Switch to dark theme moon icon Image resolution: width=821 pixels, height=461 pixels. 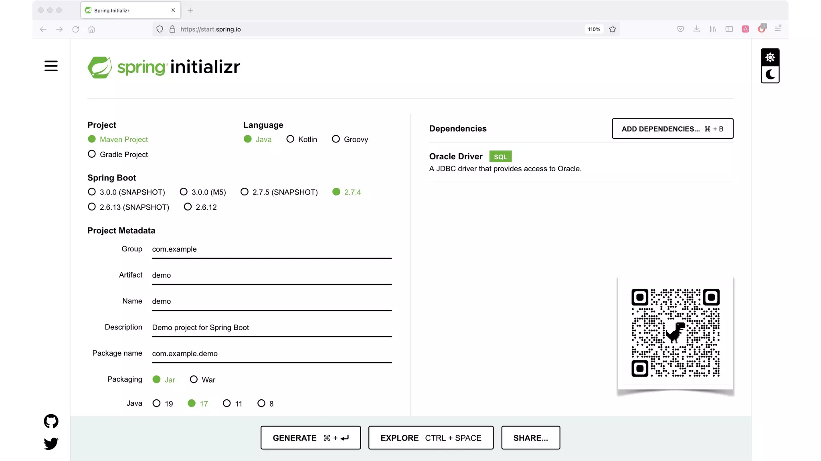tap(770, 74)
